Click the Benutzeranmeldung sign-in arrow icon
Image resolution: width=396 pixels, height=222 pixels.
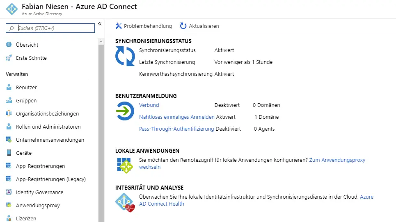(125, 111)
